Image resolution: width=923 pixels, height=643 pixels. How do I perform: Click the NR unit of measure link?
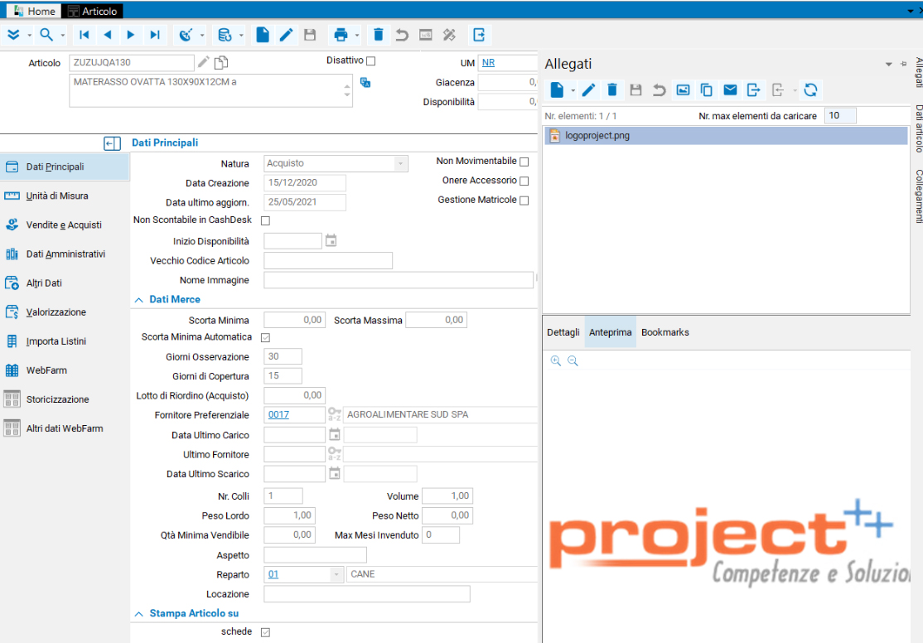[489, 63]
